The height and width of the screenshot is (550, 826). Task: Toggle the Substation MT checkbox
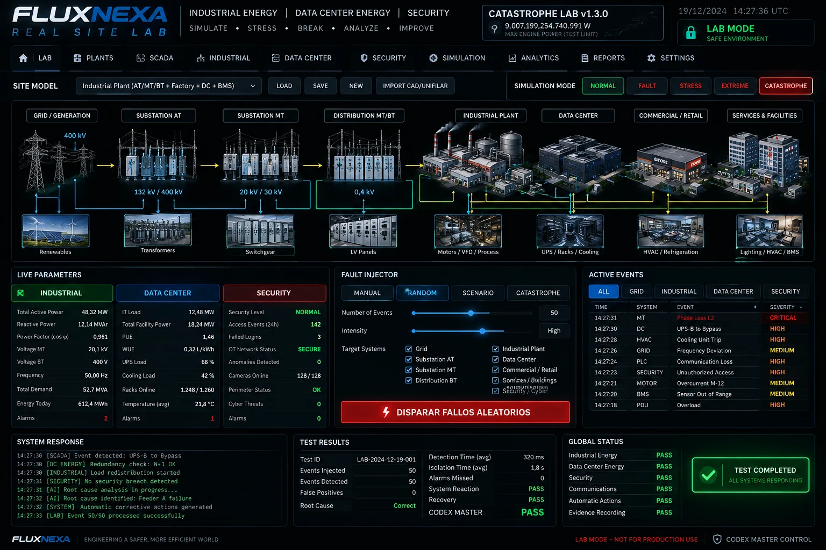pyautogui.click(x=409, y=370)
